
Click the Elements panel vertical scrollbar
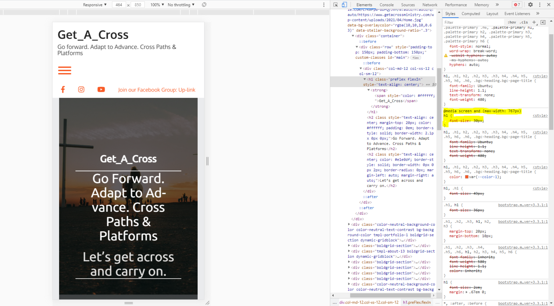(x=439, y=99)
